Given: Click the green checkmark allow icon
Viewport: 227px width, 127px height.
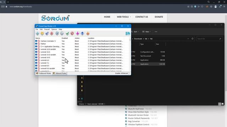Looking at the screenshot, I should click(x=67, y=34).
